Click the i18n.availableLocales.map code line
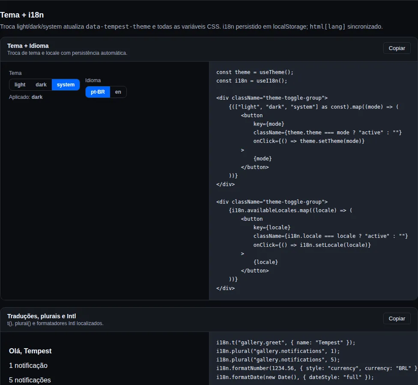Viewport: 418px width, 385px height. pos(290,210)
